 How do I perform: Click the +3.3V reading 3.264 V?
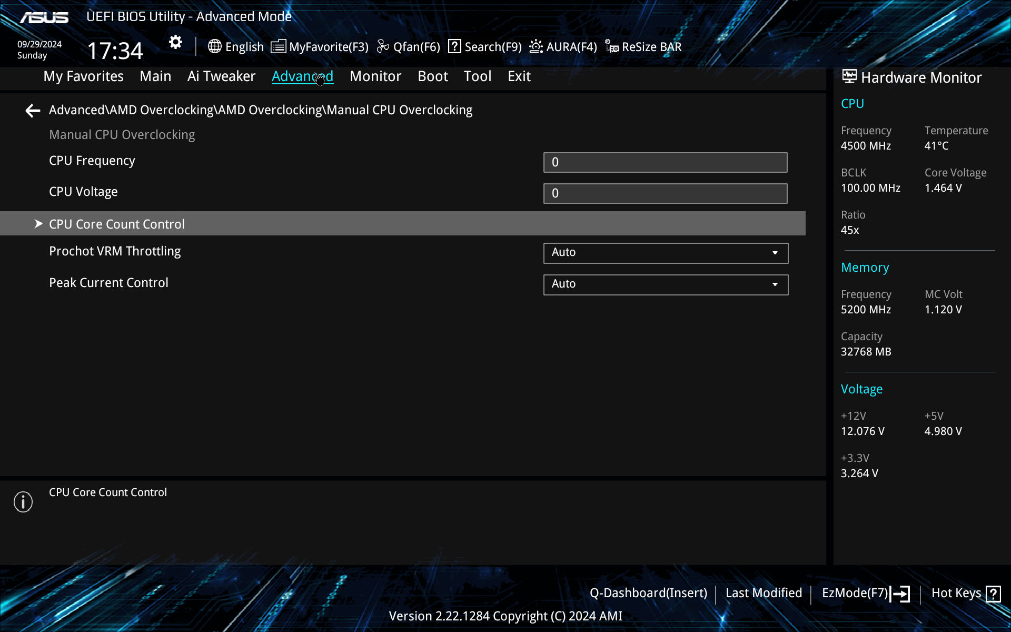tap(859, 473)
